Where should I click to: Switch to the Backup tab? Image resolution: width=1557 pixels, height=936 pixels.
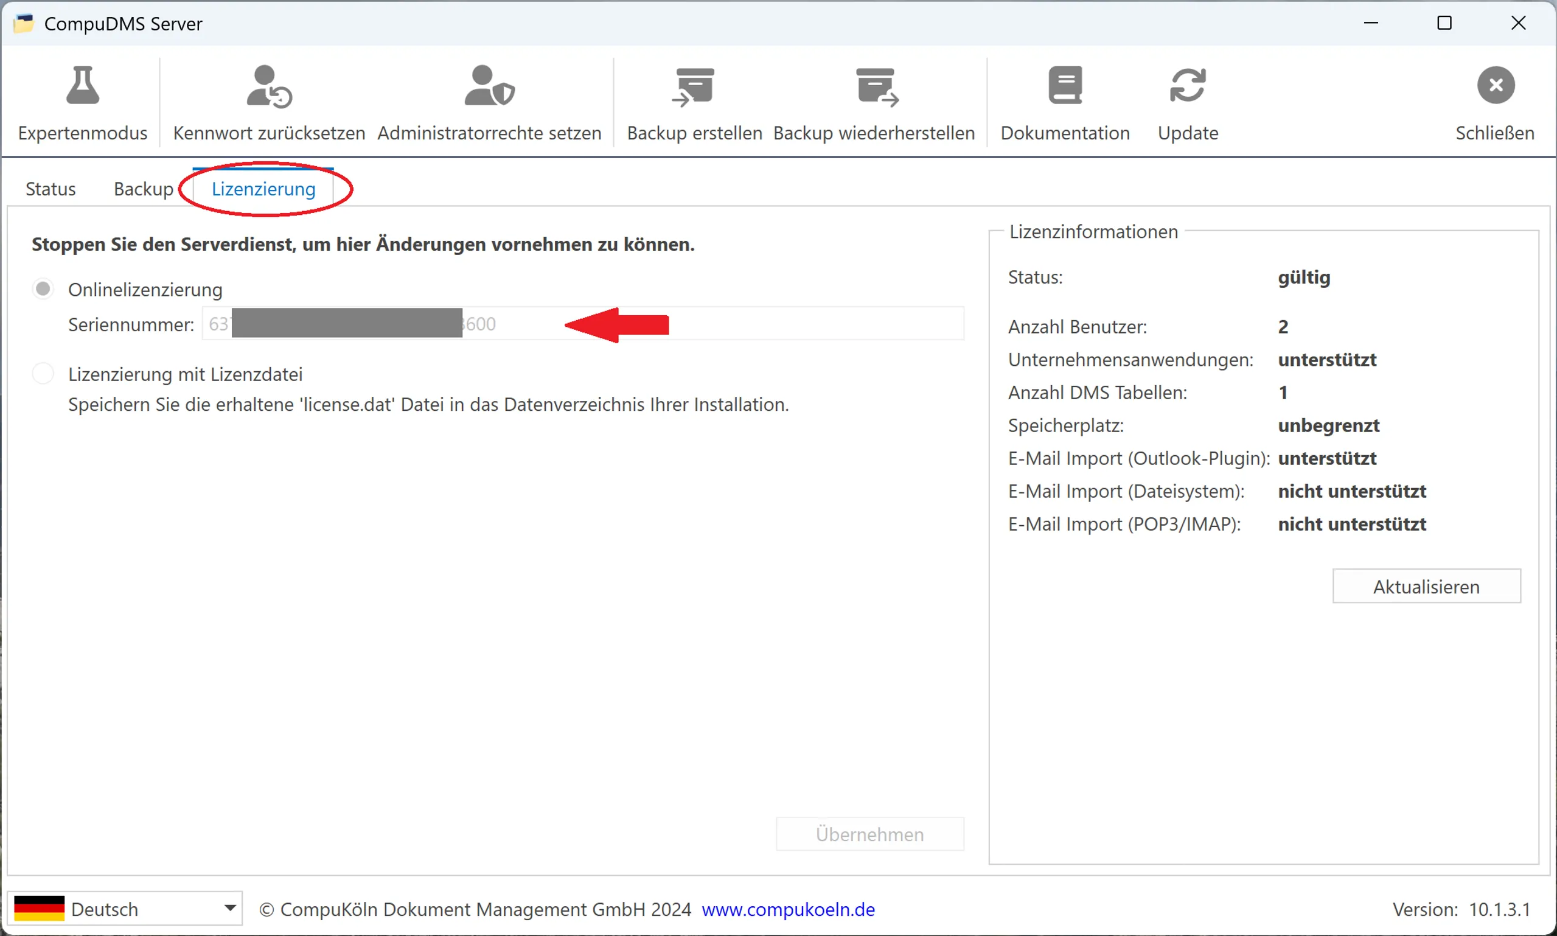[143, 189]
